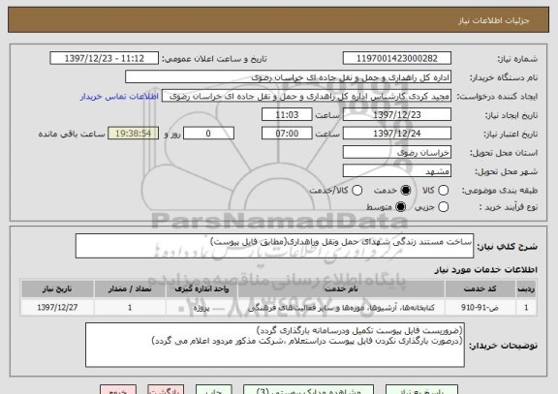Image resolution: width=558 pixels, height=394 pixels.
Task: Click the ردیف column header
Action: pos(526,288)
